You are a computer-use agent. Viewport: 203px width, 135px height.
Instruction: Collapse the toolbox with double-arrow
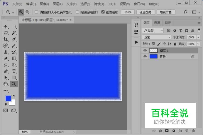tap(3, 18)
